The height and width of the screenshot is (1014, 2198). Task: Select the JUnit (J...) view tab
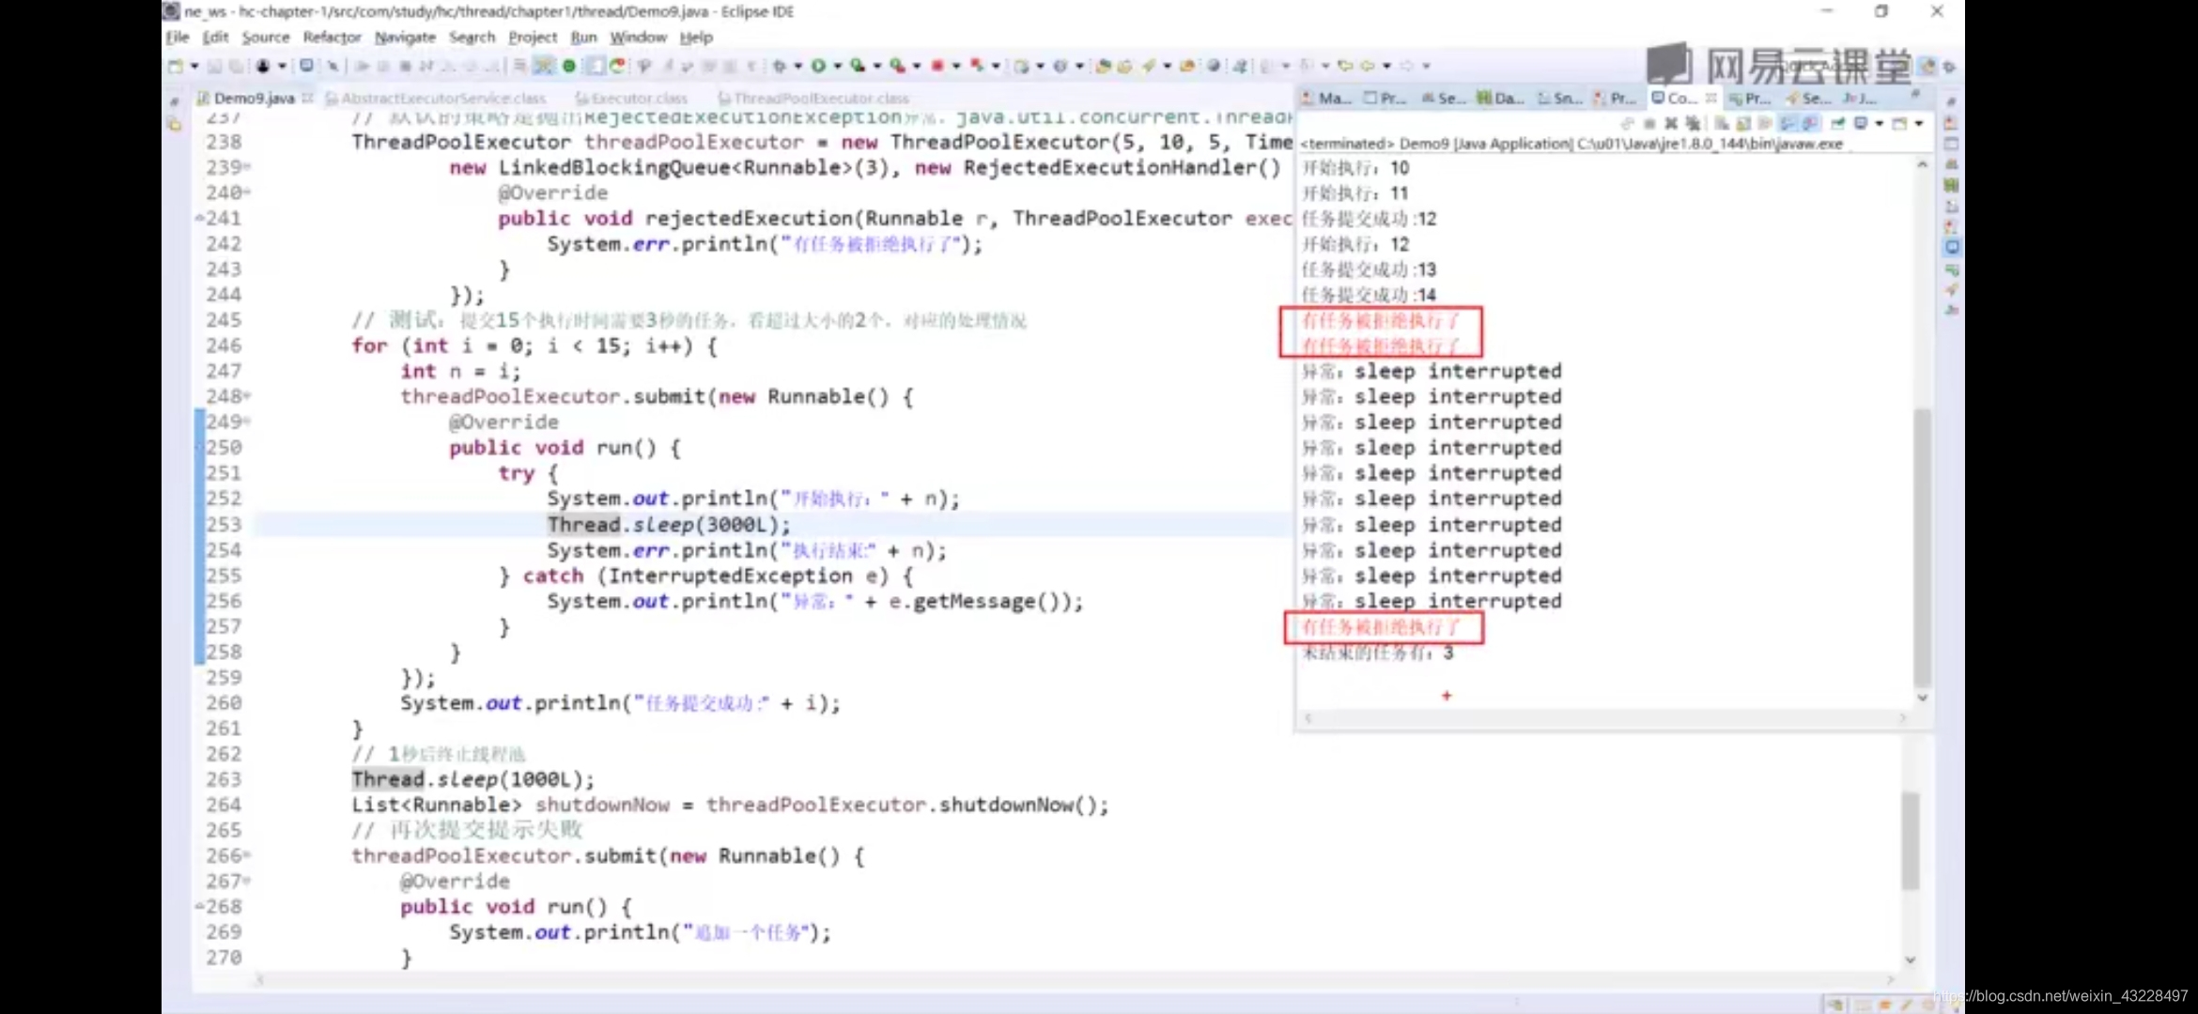click(1860, 98)
